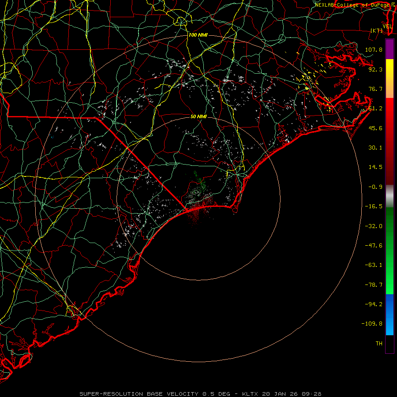
Task: Click the purple segment of the color bar
Action: coord(390,49)
